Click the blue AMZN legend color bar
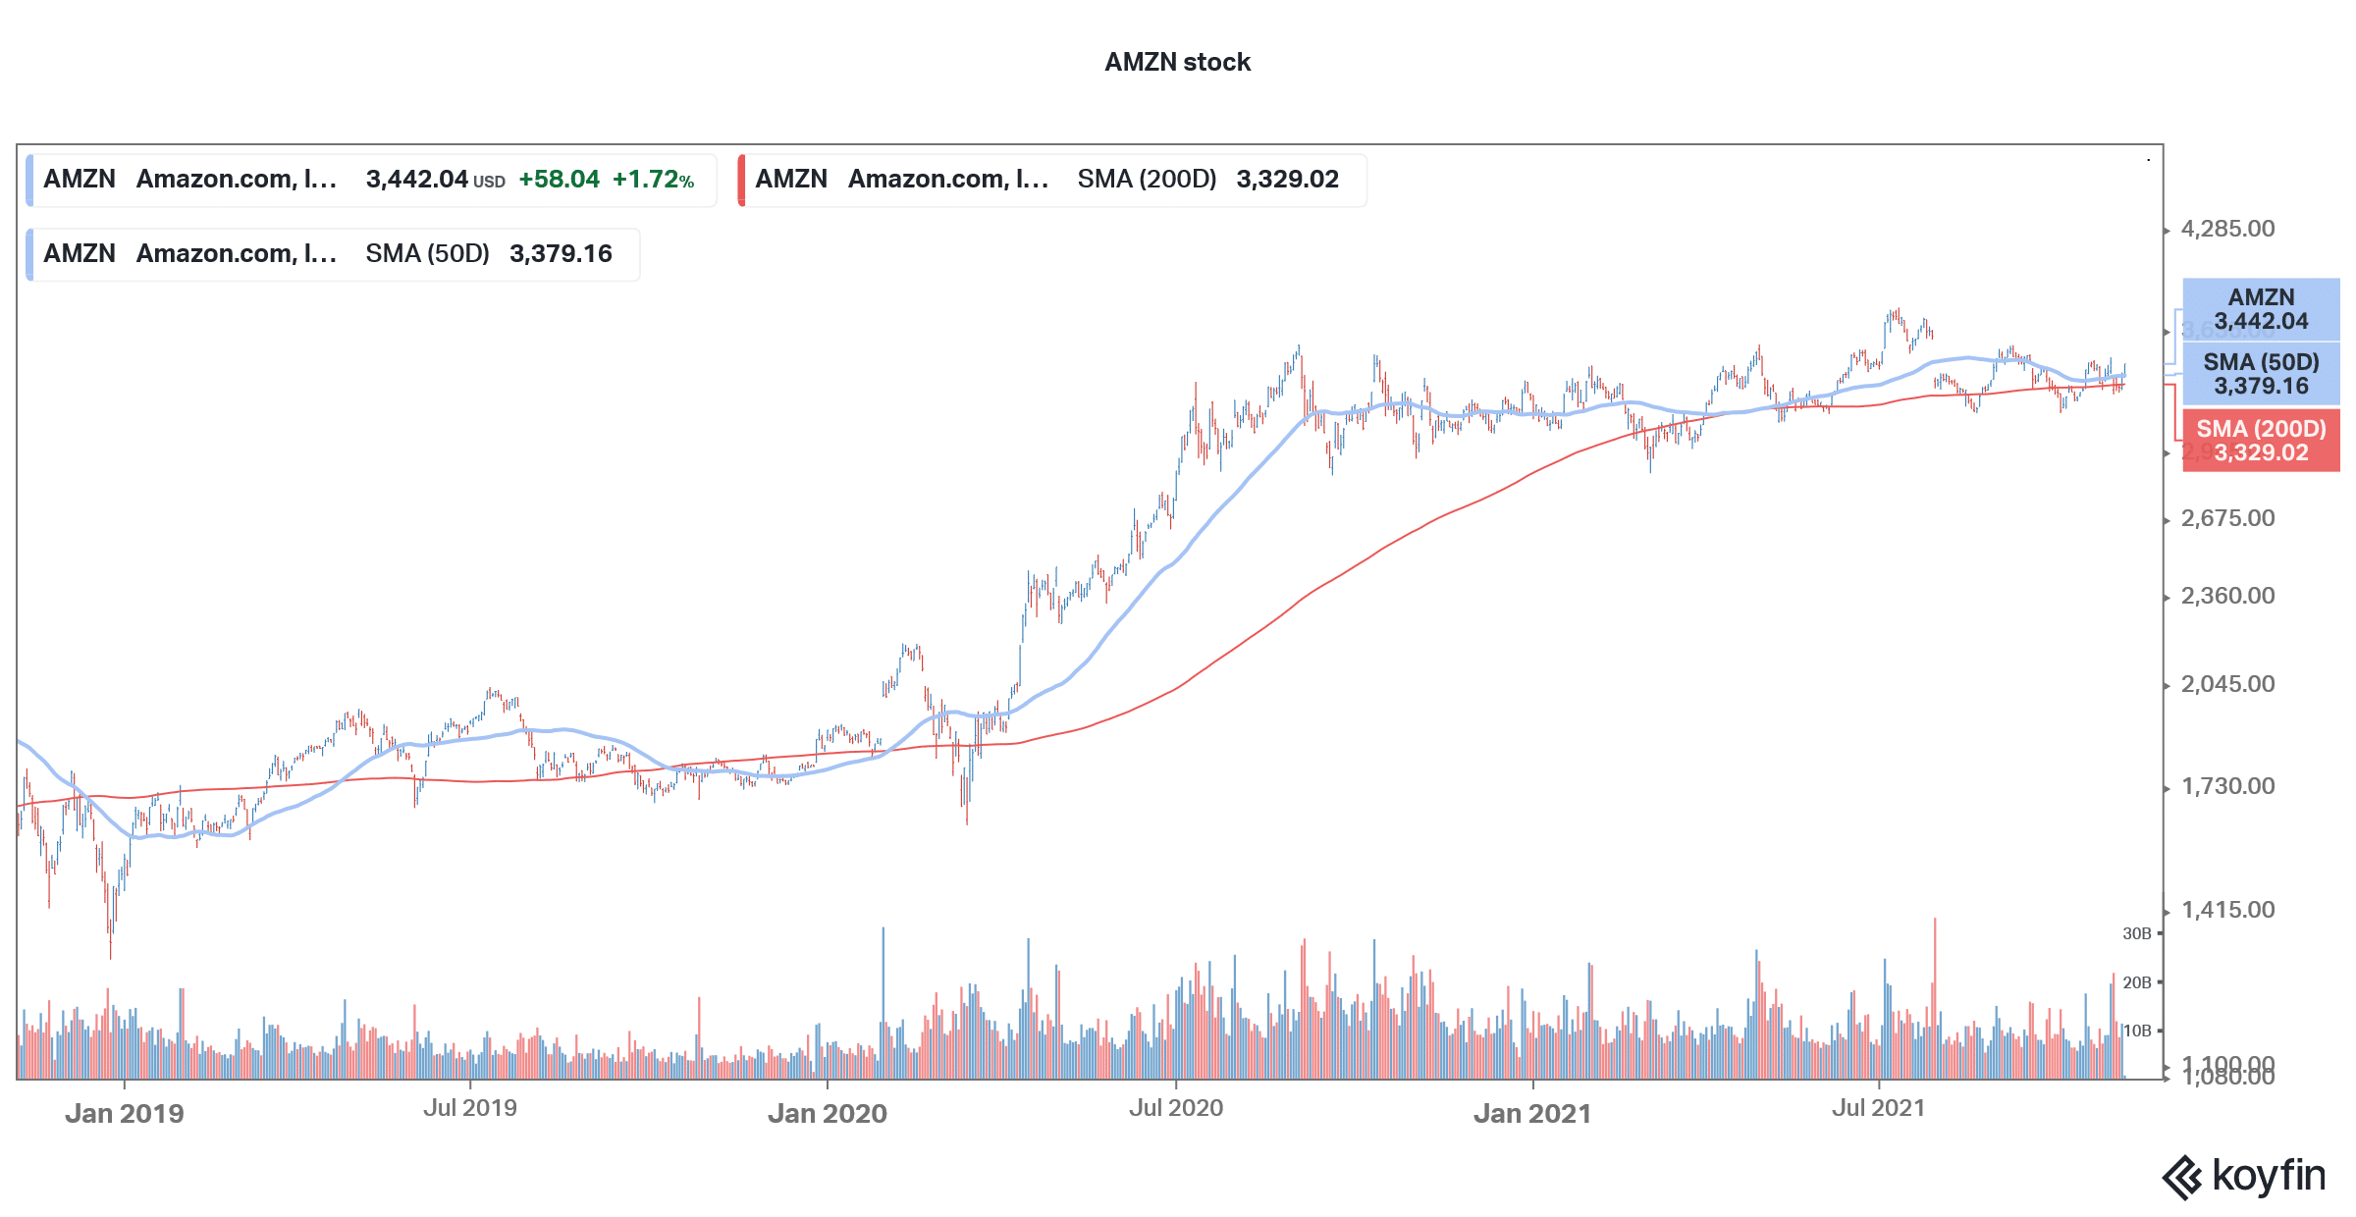 coord(29,180)
